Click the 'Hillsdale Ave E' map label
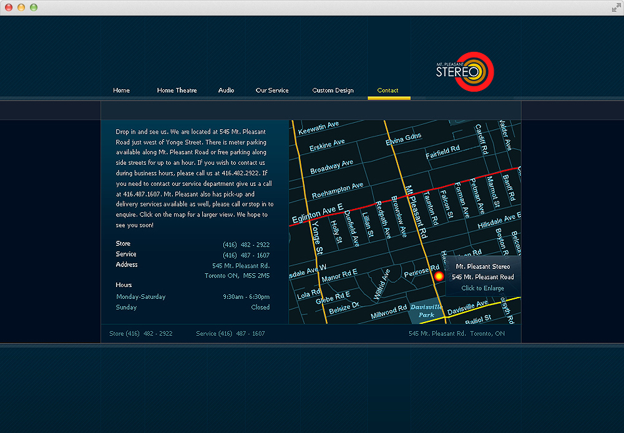The image size is (624, 433). pos(499,220)
